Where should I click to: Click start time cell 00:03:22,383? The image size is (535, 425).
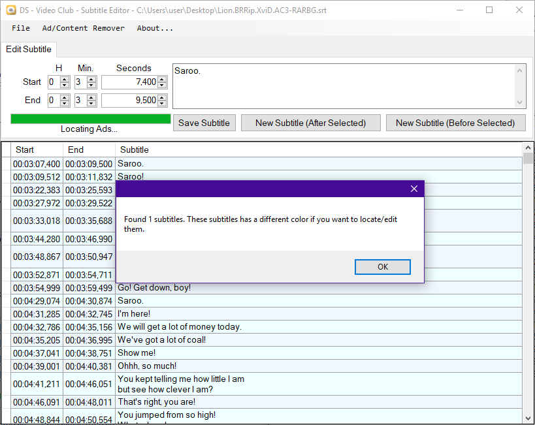[x=37, y=189]
